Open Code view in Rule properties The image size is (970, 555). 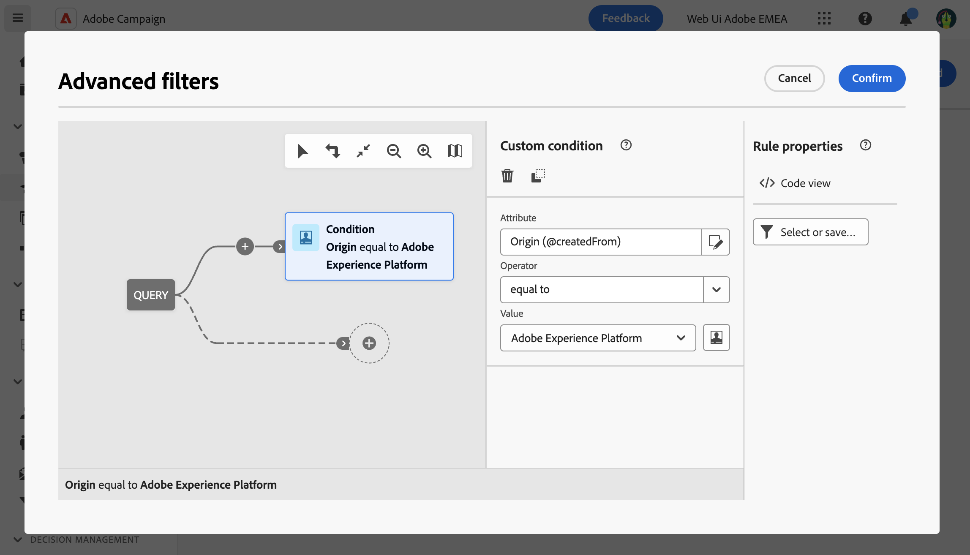pyautogui.click(x=795, y=183)
